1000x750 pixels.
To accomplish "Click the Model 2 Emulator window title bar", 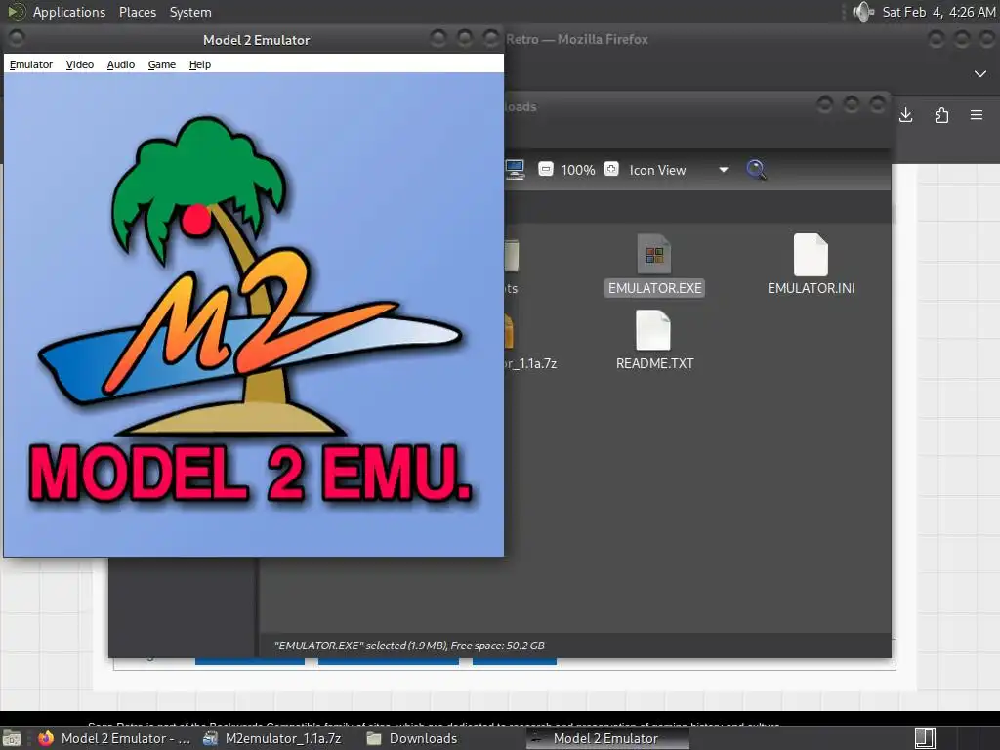I will [x=257, y=40].
